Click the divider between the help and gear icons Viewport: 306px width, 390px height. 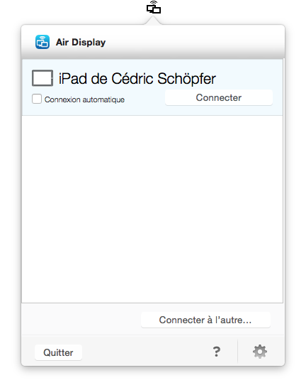coord(237,351)
